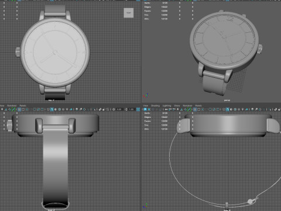Toggle grid display in side view toolbar
This screenshot has width=281, height=211.
(195, 110)
